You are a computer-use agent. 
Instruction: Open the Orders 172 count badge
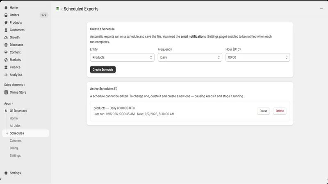point(43,15)
